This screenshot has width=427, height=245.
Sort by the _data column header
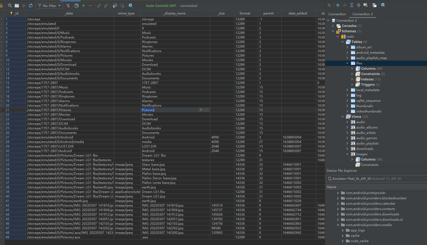coord(69,13)
